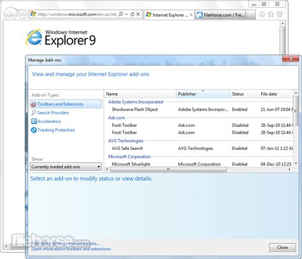This screenshot has height=259, width=302.
Task: Click the browser page scroll up arrow
Action: pyautogui.click(x=282, y=24)
